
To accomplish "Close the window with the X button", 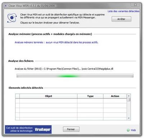I will (135, 5).
